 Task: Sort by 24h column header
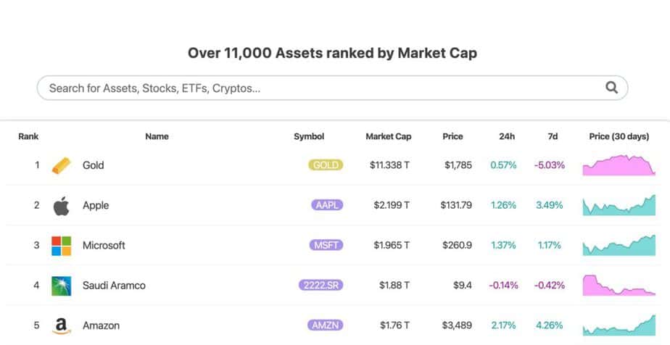click(x=507, y=137)
